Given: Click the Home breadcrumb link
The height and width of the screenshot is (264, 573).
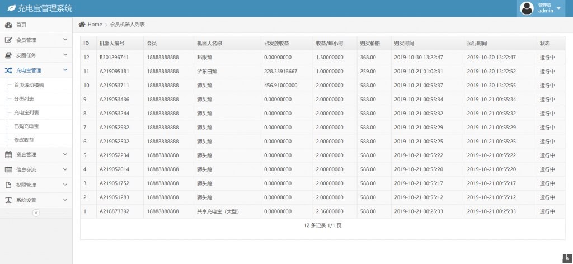Looking at the screenshot, I should pos(95,25).
